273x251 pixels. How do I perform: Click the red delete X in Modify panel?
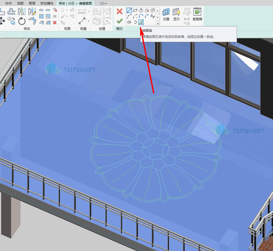[x=55, y=23]
